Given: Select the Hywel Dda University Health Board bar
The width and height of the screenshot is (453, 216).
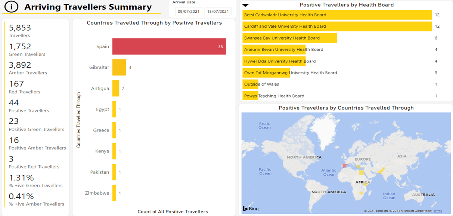Looking at the screenshot, I should point(274,61).
